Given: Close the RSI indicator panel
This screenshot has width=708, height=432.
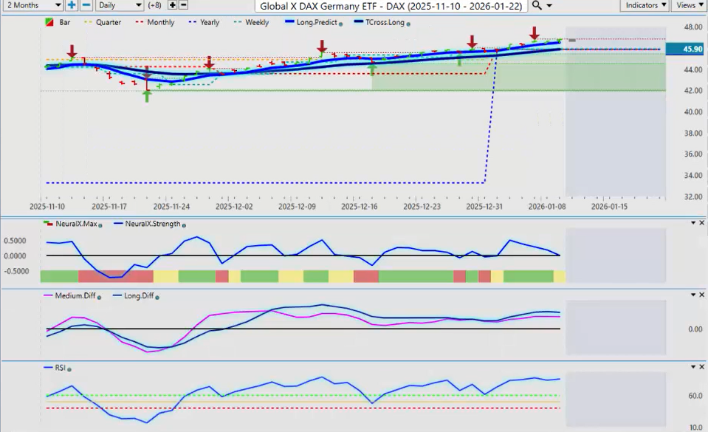Looking at the screenshot, I should (701, 367).
